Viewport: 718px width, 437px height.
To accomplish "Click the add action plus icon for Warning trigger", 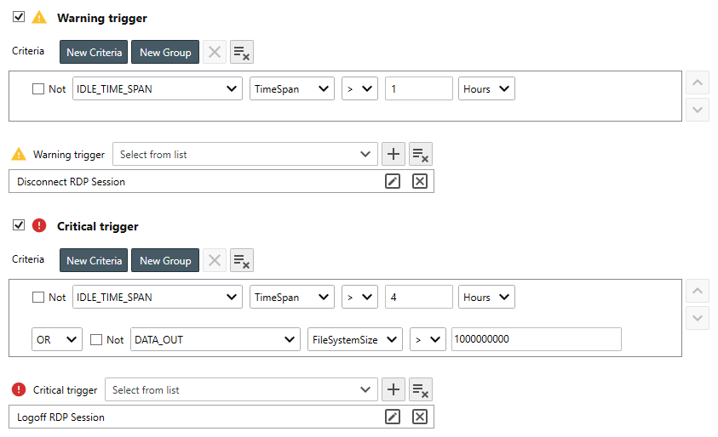I will [x=393, y=154].
